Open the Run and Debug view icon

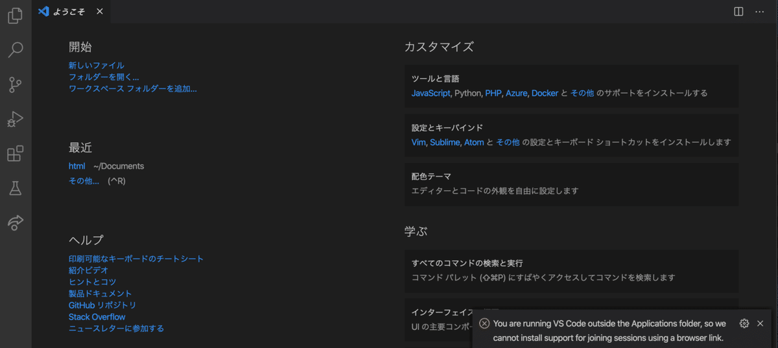pos(16,119)
